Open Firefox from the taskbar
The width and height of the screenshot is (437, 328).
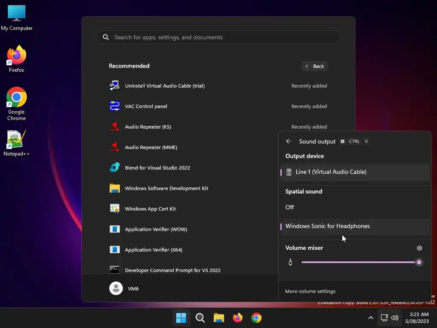237,318
